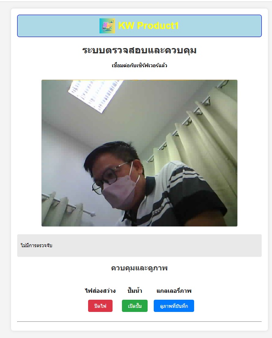Click the ไฟส่องสว่าง label
Image resolution: width=272 pixels, height=338 pixels.
[x=100, y=291]
